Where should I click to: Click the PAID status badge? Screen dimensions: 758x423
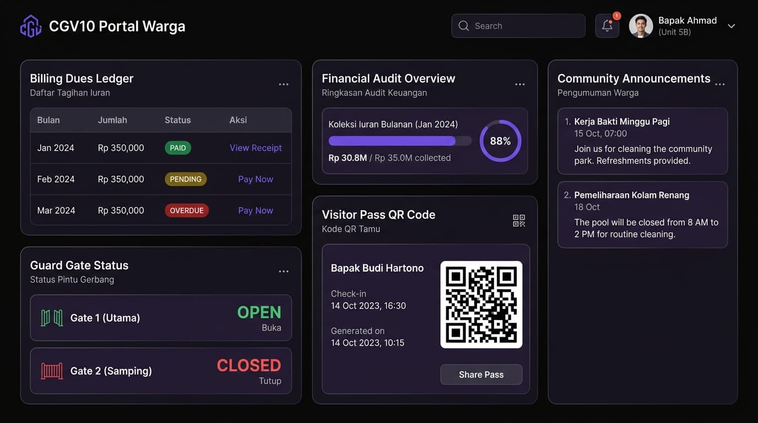[178, 148]
